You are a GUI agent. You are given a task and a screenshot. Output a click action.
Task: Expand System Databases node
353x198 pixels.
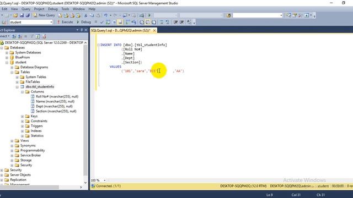click(7, 53)
